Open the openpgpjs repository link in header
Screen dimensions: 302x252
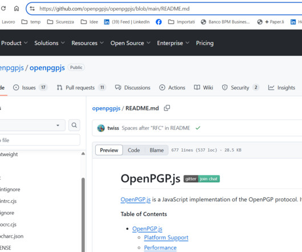(x=47, y=68)
